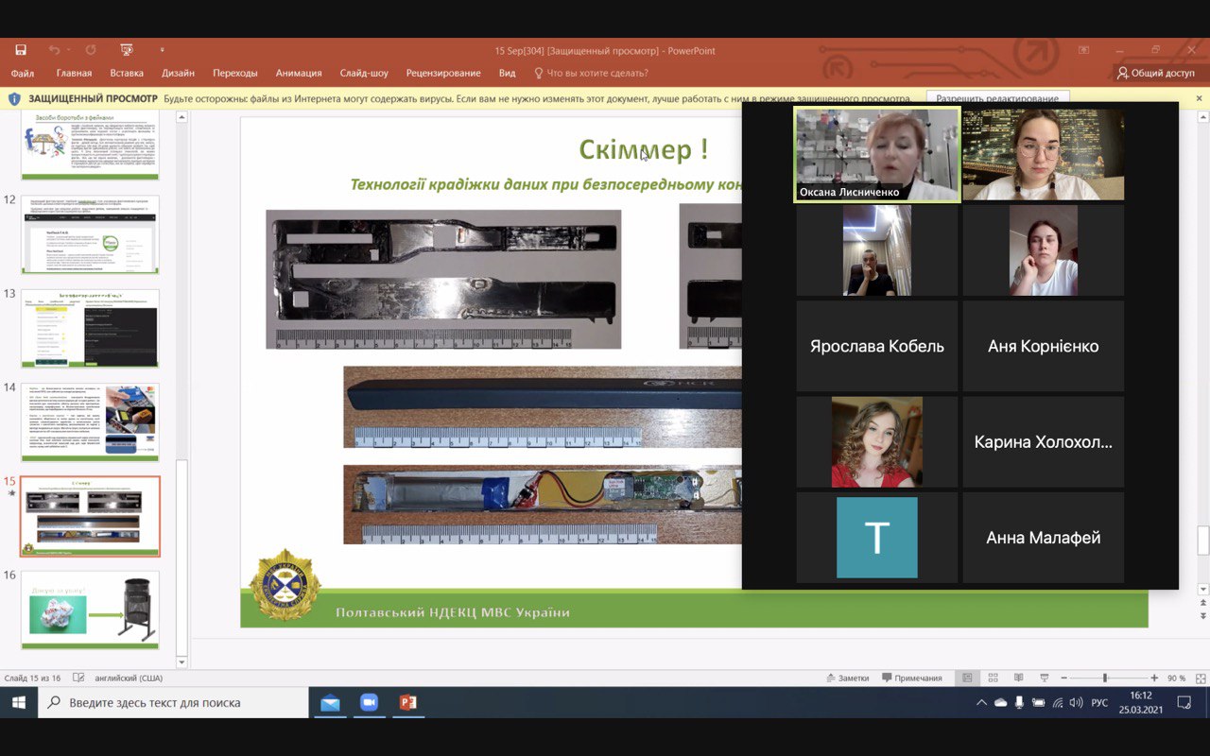Toggle Normal view button in status bar
The image size is (1210, 756).
967,678
